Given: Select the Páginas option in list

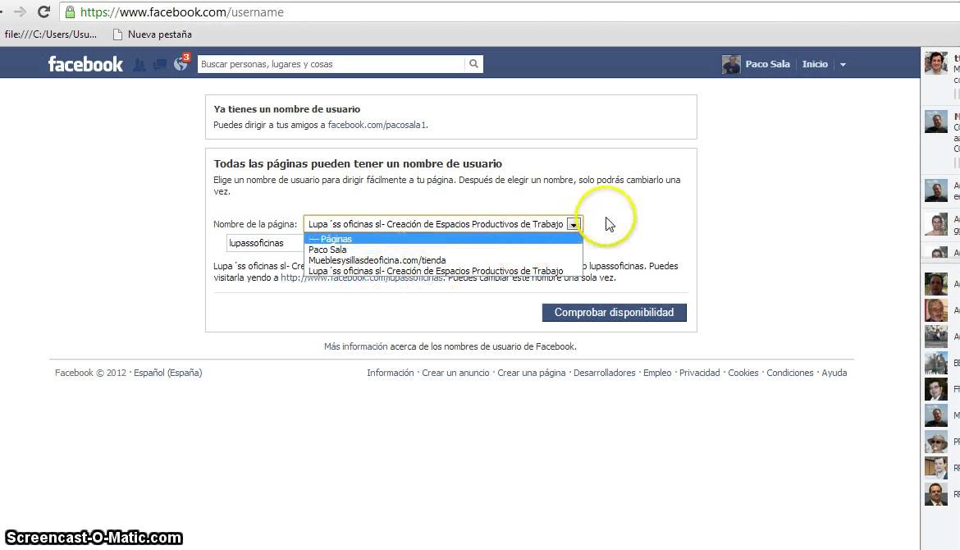Looking at the screenshot, I should tap(443, 239).
